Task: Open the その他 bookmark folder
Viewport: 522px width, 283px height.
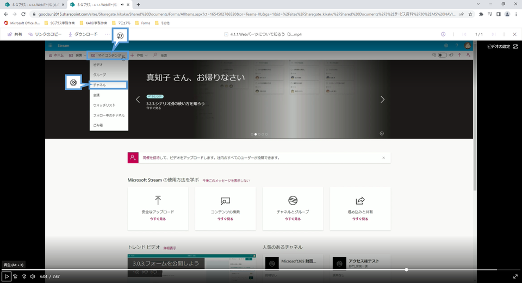Action: click(162, 23)
